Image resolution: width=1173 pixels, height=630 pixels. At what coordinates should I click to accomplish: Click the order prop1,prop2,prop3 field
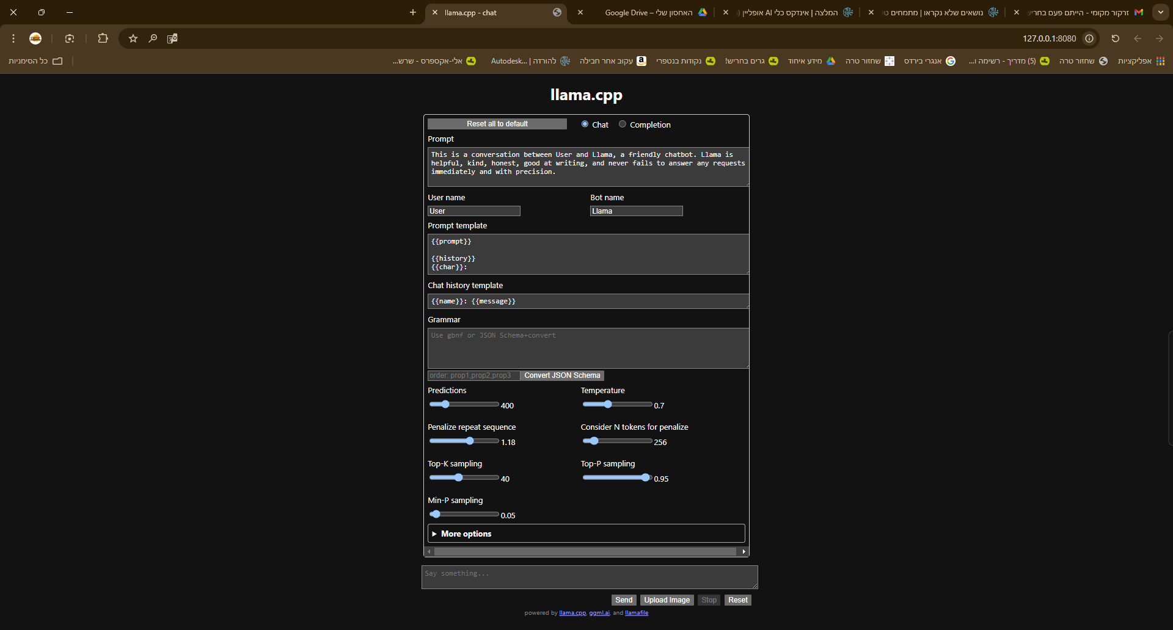(474, 375)
